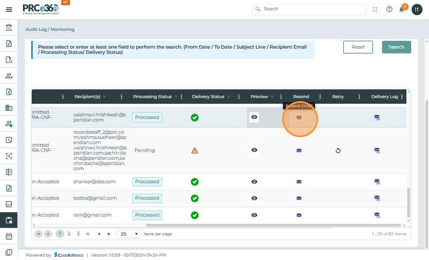Screen dimensions: 429x260
Task: Click Retry icon in the Pending row
Action: click(338, 151)
